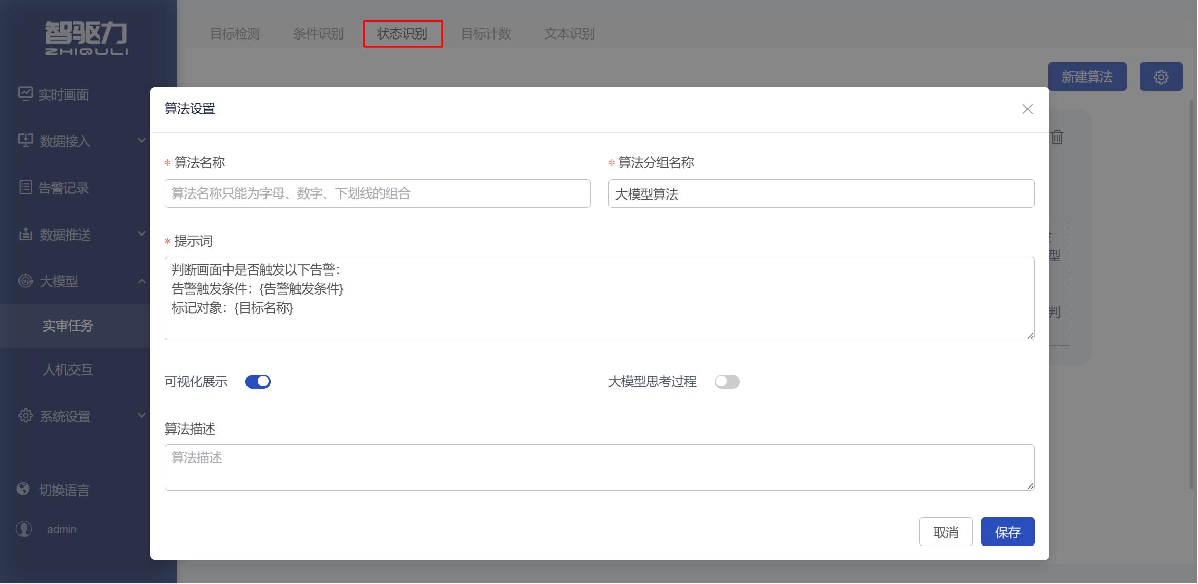The height and width of the screenshot is (584, 1198).
Task: Click the 数据接入 menu label
Action: 65,141
